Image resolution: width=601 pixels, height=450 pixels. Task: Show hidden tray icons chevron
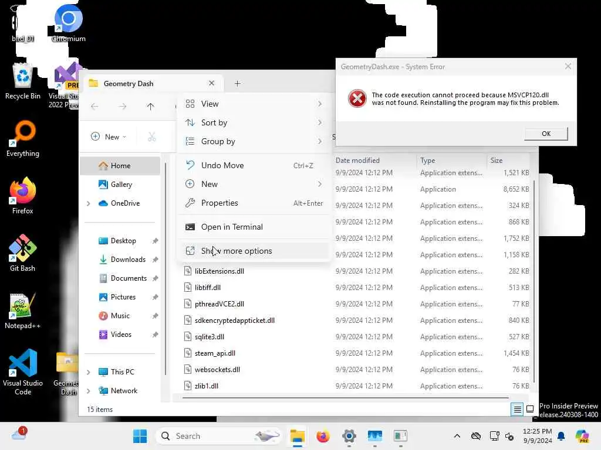457,436
